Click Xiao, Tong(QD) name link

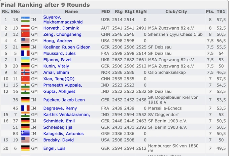[x=59, y=79]
